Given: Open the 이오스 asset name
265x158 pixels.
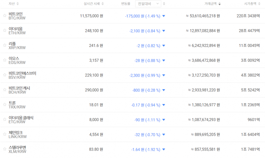Looking at the screenshot, I should 14,59.
